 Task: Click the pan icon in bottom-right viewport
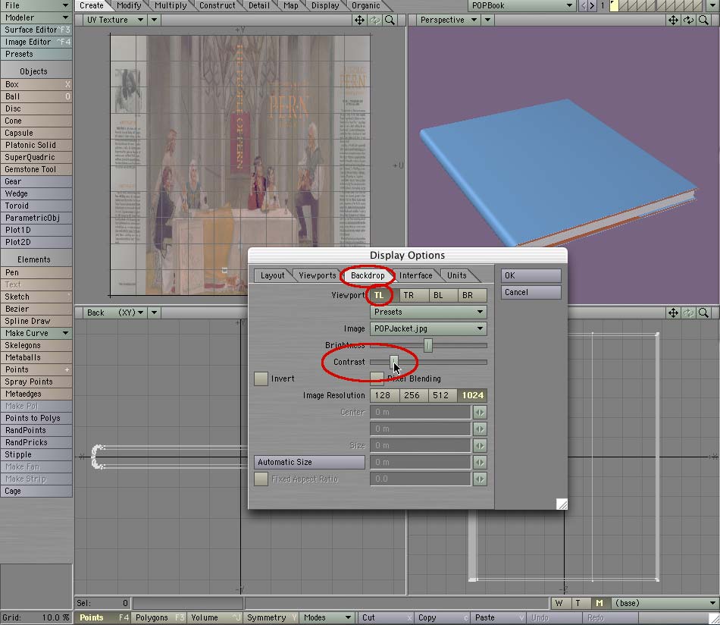pyautogui.click(x=673, y=313)
